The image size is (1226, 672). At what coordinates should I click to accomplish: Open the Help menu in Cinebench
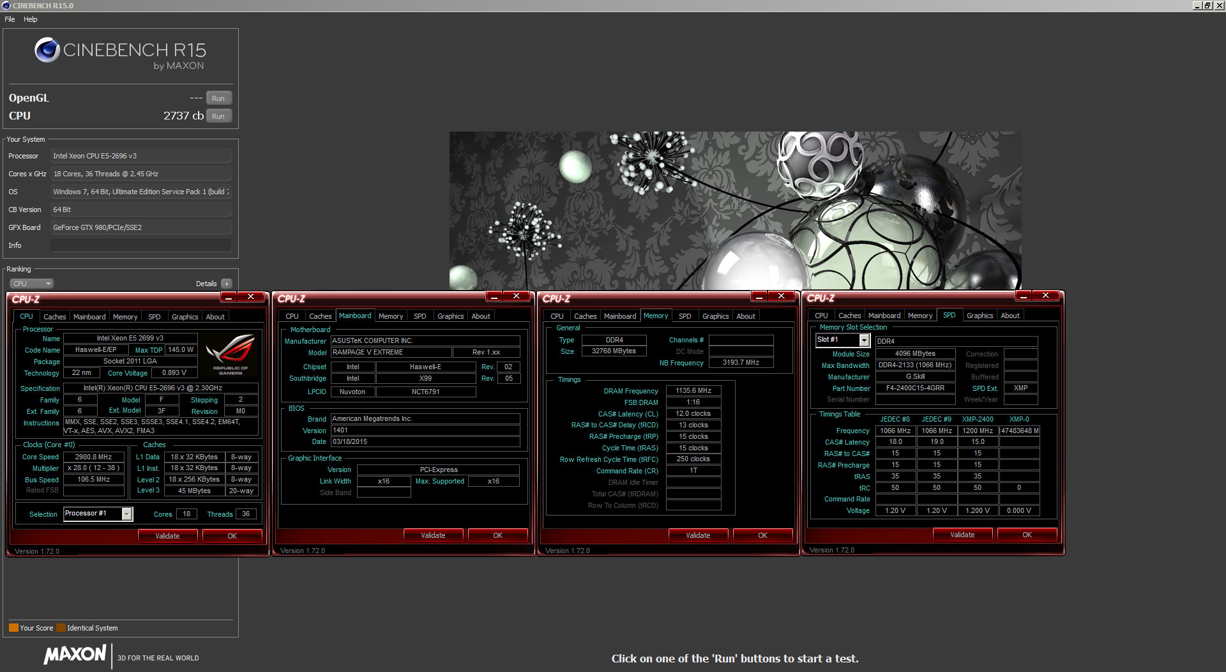31,19
